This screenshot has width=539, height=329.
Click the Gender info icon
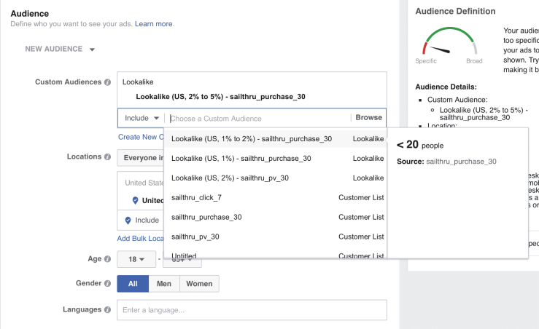pyautogui.click(x=108, y=283)
